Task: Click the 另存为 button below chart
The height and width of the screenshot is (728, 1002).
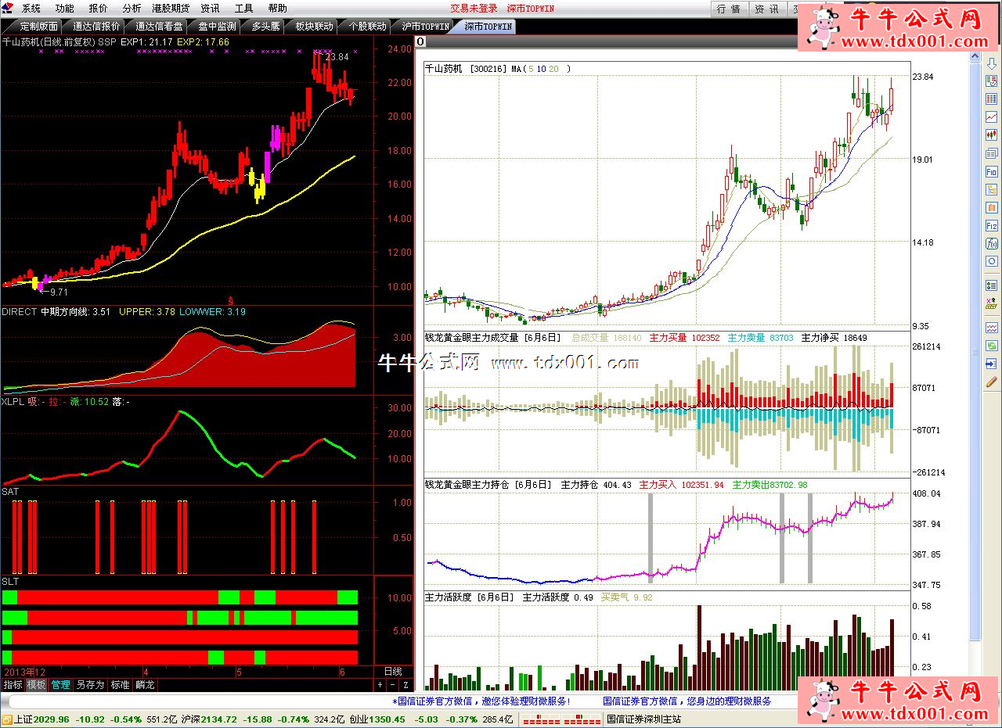Action: click(90, 685)
